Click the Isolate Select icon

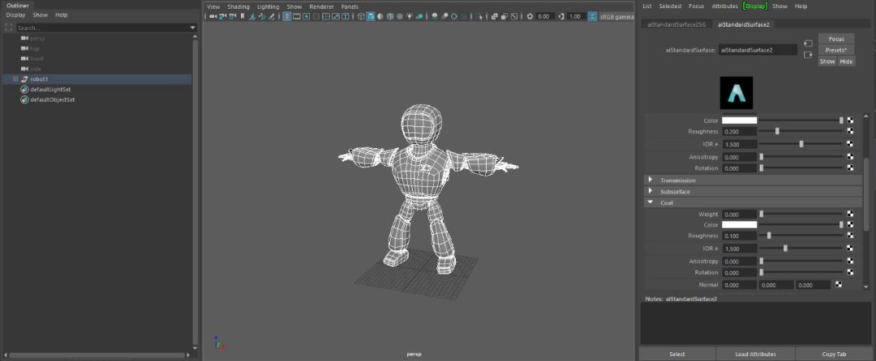(x=479, y=17)
